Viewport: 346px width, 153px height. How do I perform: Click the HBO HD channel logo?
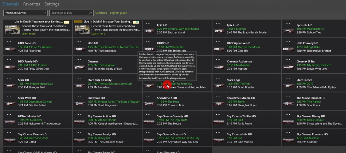click(x=79, y=49)
